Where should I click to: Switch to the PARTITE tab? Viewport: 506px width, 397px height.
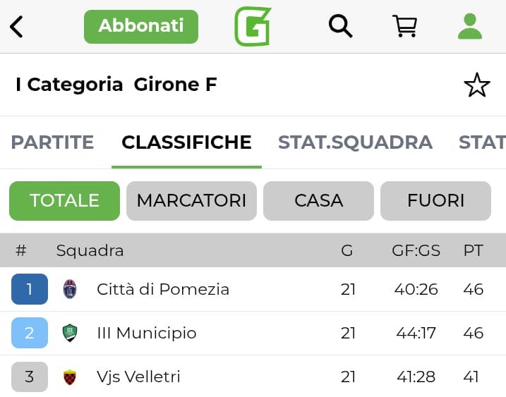(x=52, y=142)
